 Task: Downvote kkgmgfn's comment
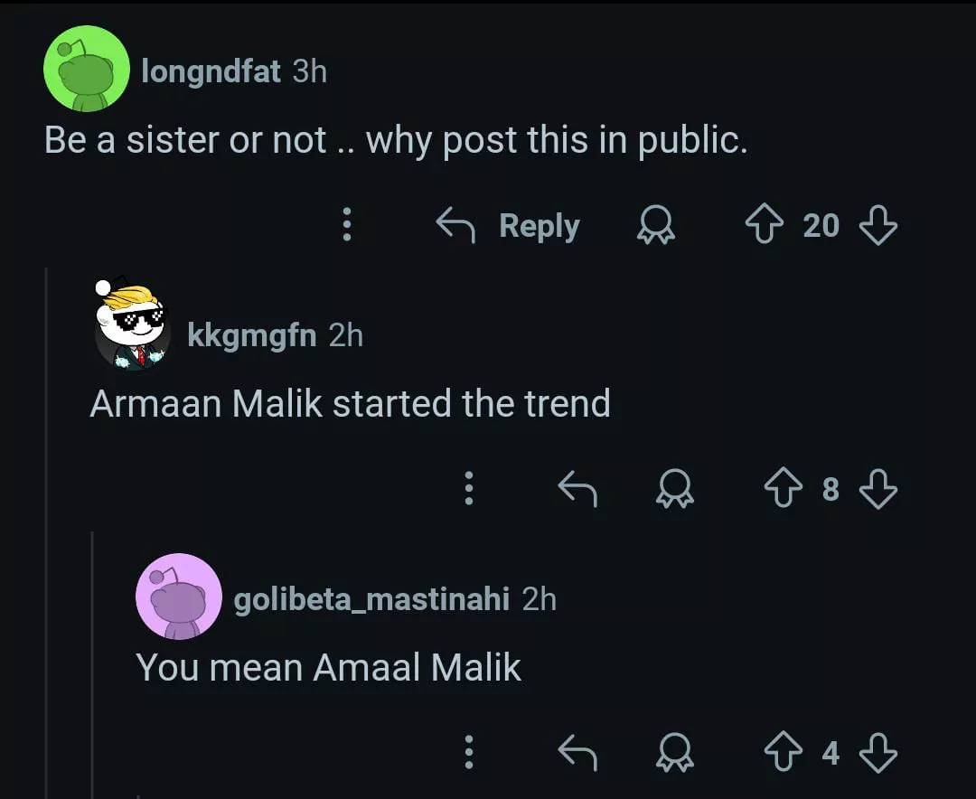(877, 489)
